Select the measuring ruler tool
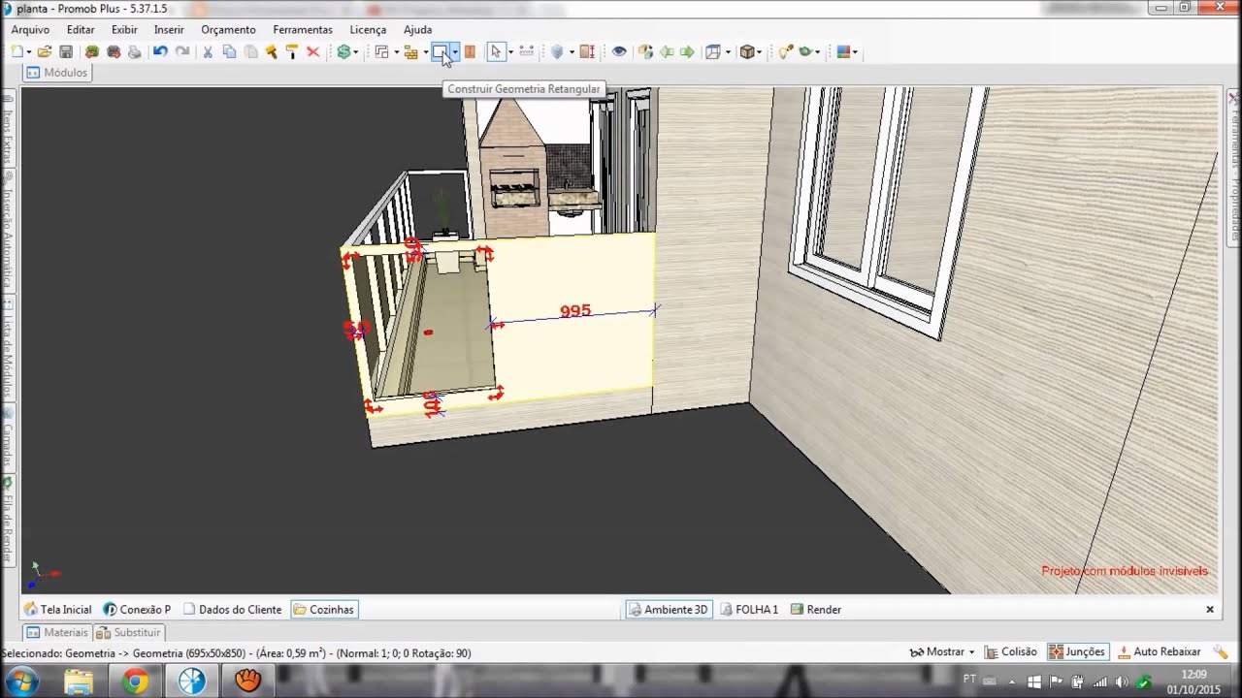This screenshot has height=698, width=1242. [x=527, y=52]
